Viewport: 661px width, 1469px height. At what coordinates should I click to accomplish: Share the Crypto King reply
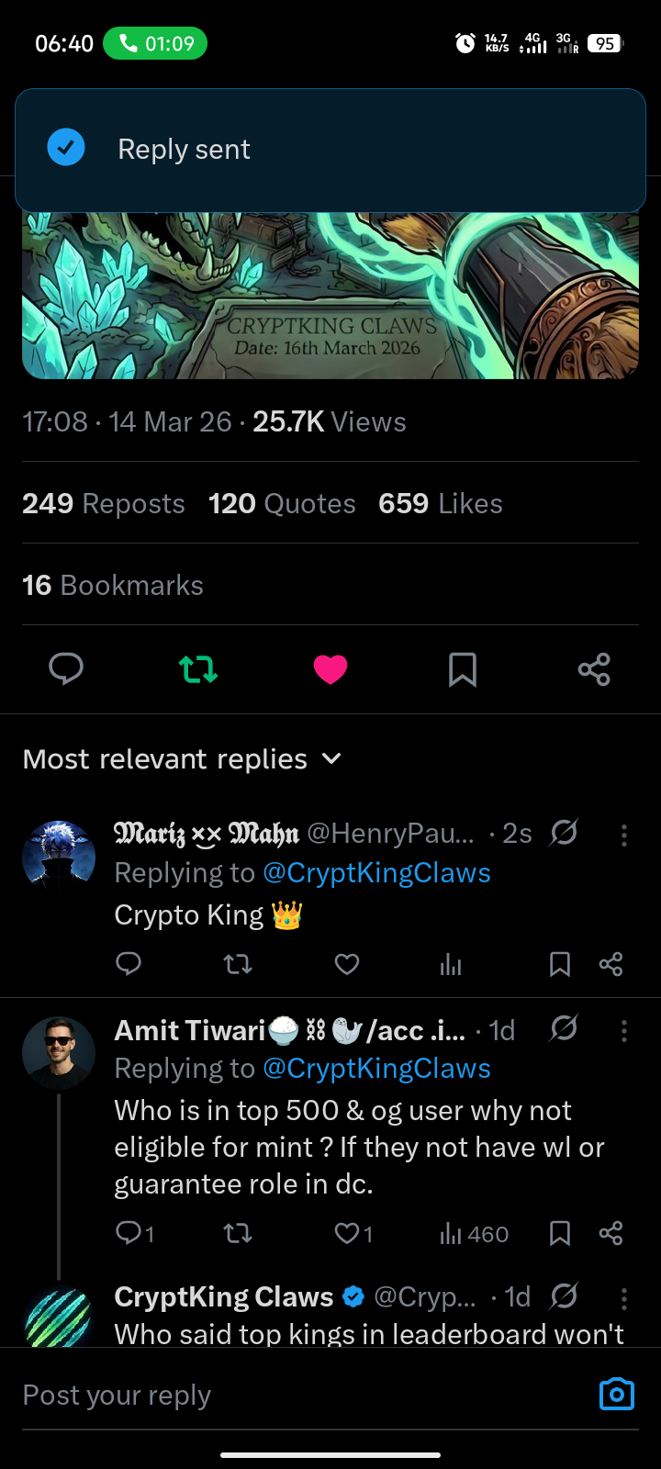611,964
